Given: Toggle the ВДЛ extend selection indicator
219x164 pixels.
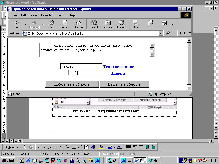Looking at the screenshot, I should [x=123, y=154].
